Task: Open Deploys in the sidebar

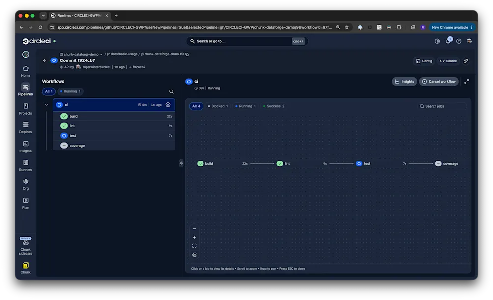Action: [26, 128]
